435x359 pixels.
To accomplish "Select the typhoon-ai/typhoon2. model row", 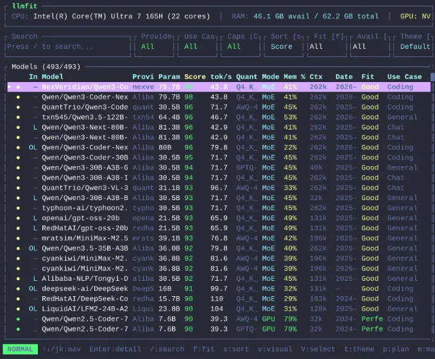I will tap(219, 208).
